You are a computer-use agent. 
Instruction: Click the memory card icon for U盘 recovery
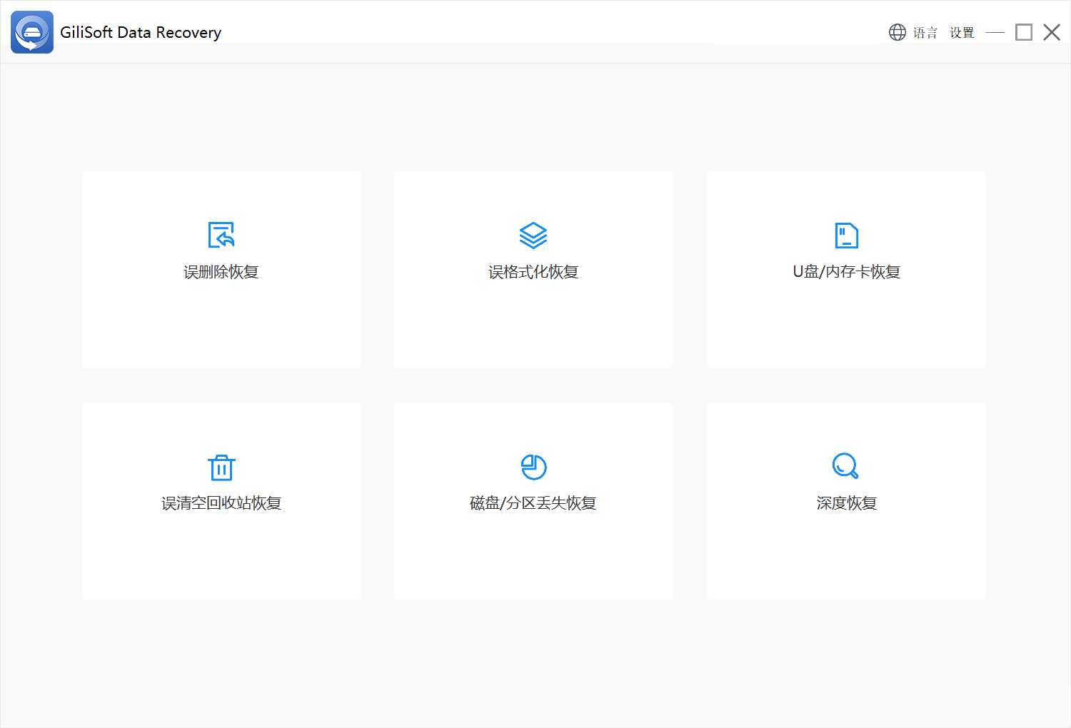coord(846,235)
